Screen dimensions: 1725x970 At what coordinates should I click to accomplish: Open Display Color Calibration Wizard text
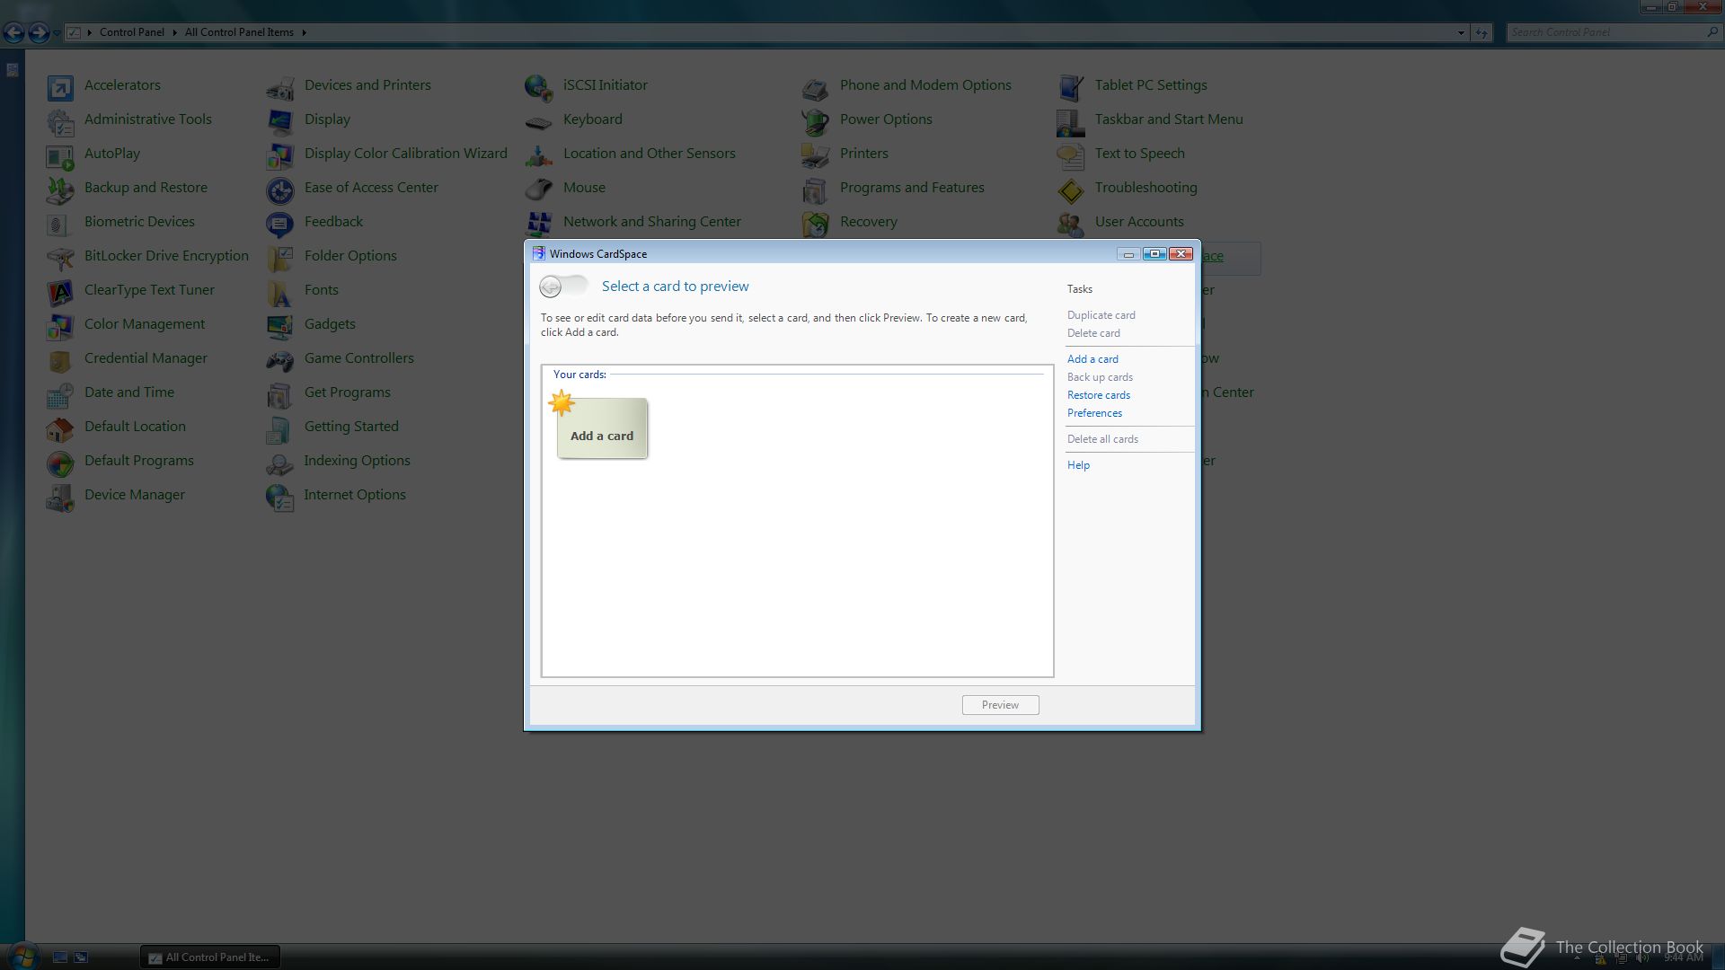coord(405,154)
